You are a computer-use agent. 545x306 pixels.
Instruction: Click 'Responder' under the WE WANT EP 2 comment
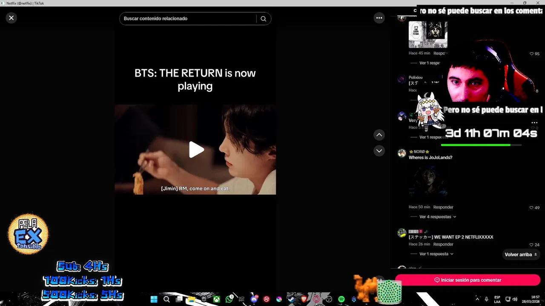443,244
